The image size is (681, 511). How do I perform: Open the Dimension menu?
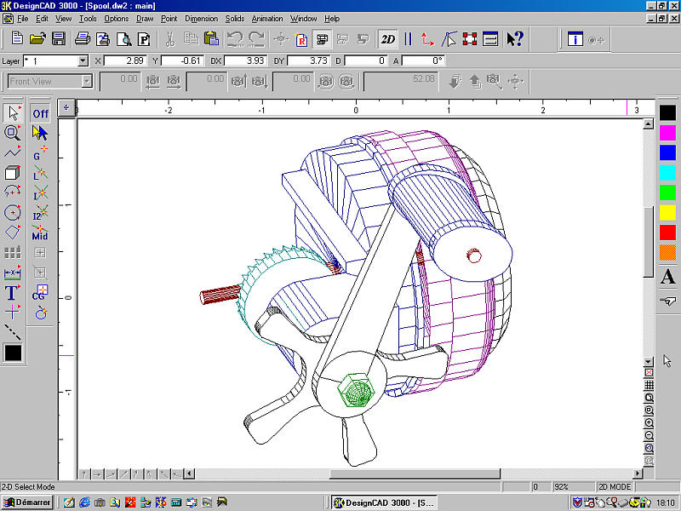[201, 18]
